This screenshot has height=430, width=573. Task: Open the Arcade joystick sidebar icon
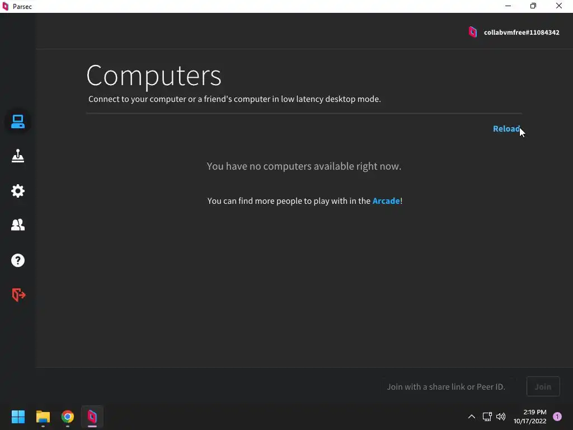click(17, 156)
